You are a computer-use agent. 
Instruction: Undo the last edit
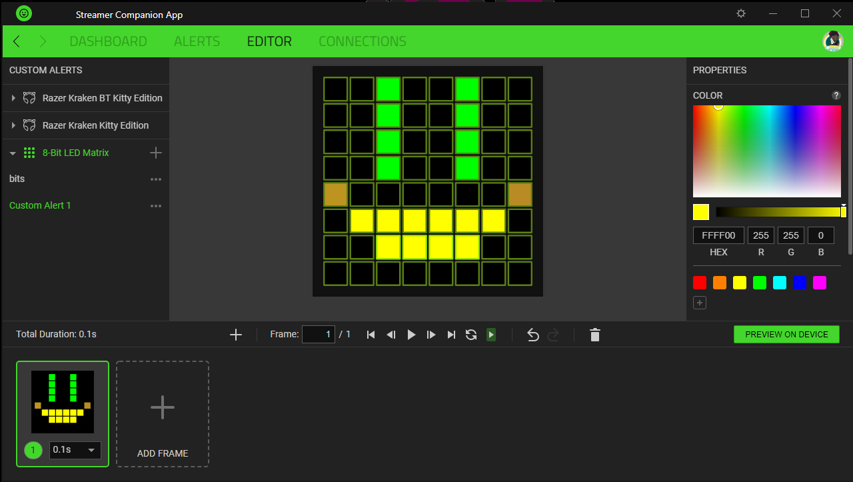coord(533,335)
